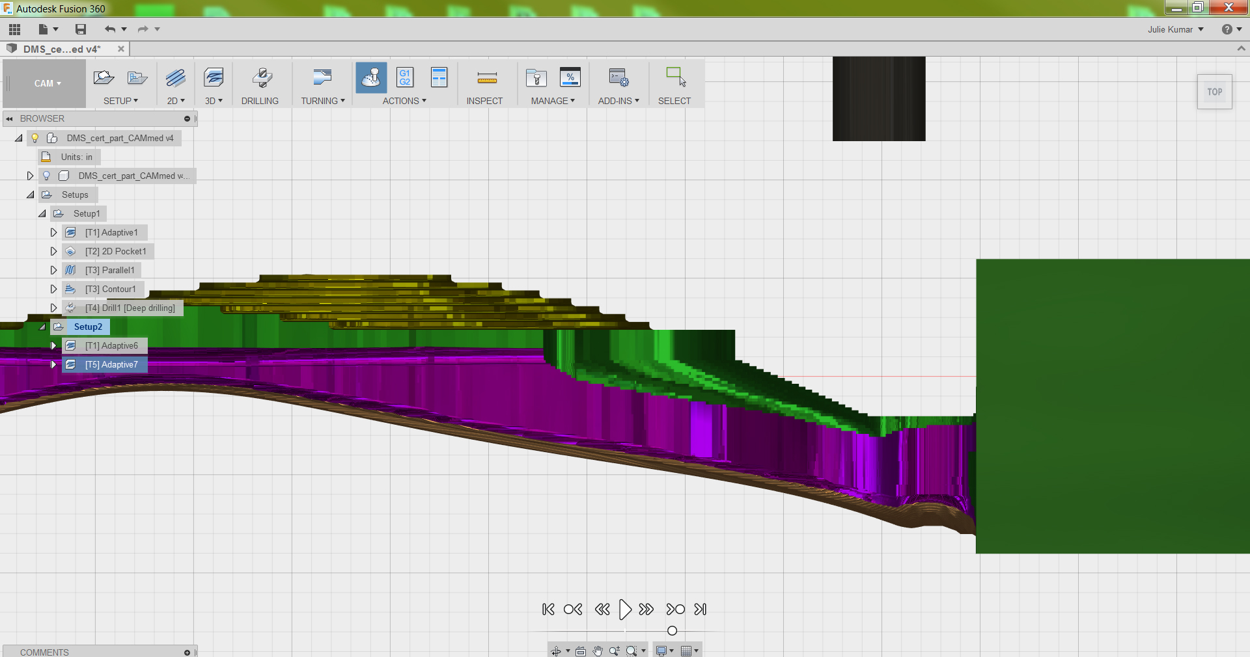Step to next operation in simulation
The width and height of the screenshot is (1250, 657).
coord(675,610)
